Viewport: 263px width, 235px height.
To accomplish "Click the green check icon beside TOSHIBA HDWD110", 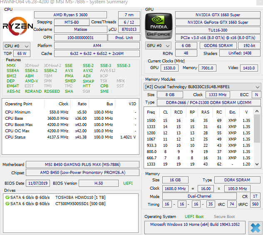I will coord(7,197).
